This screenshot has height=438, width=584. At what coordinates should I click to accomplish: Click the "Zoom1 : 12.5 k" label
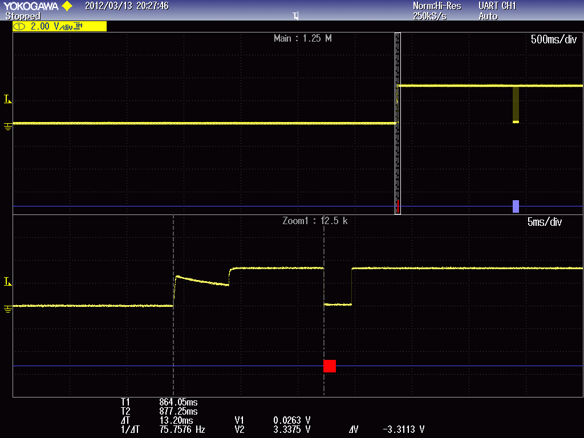click(x=315, y=221)
